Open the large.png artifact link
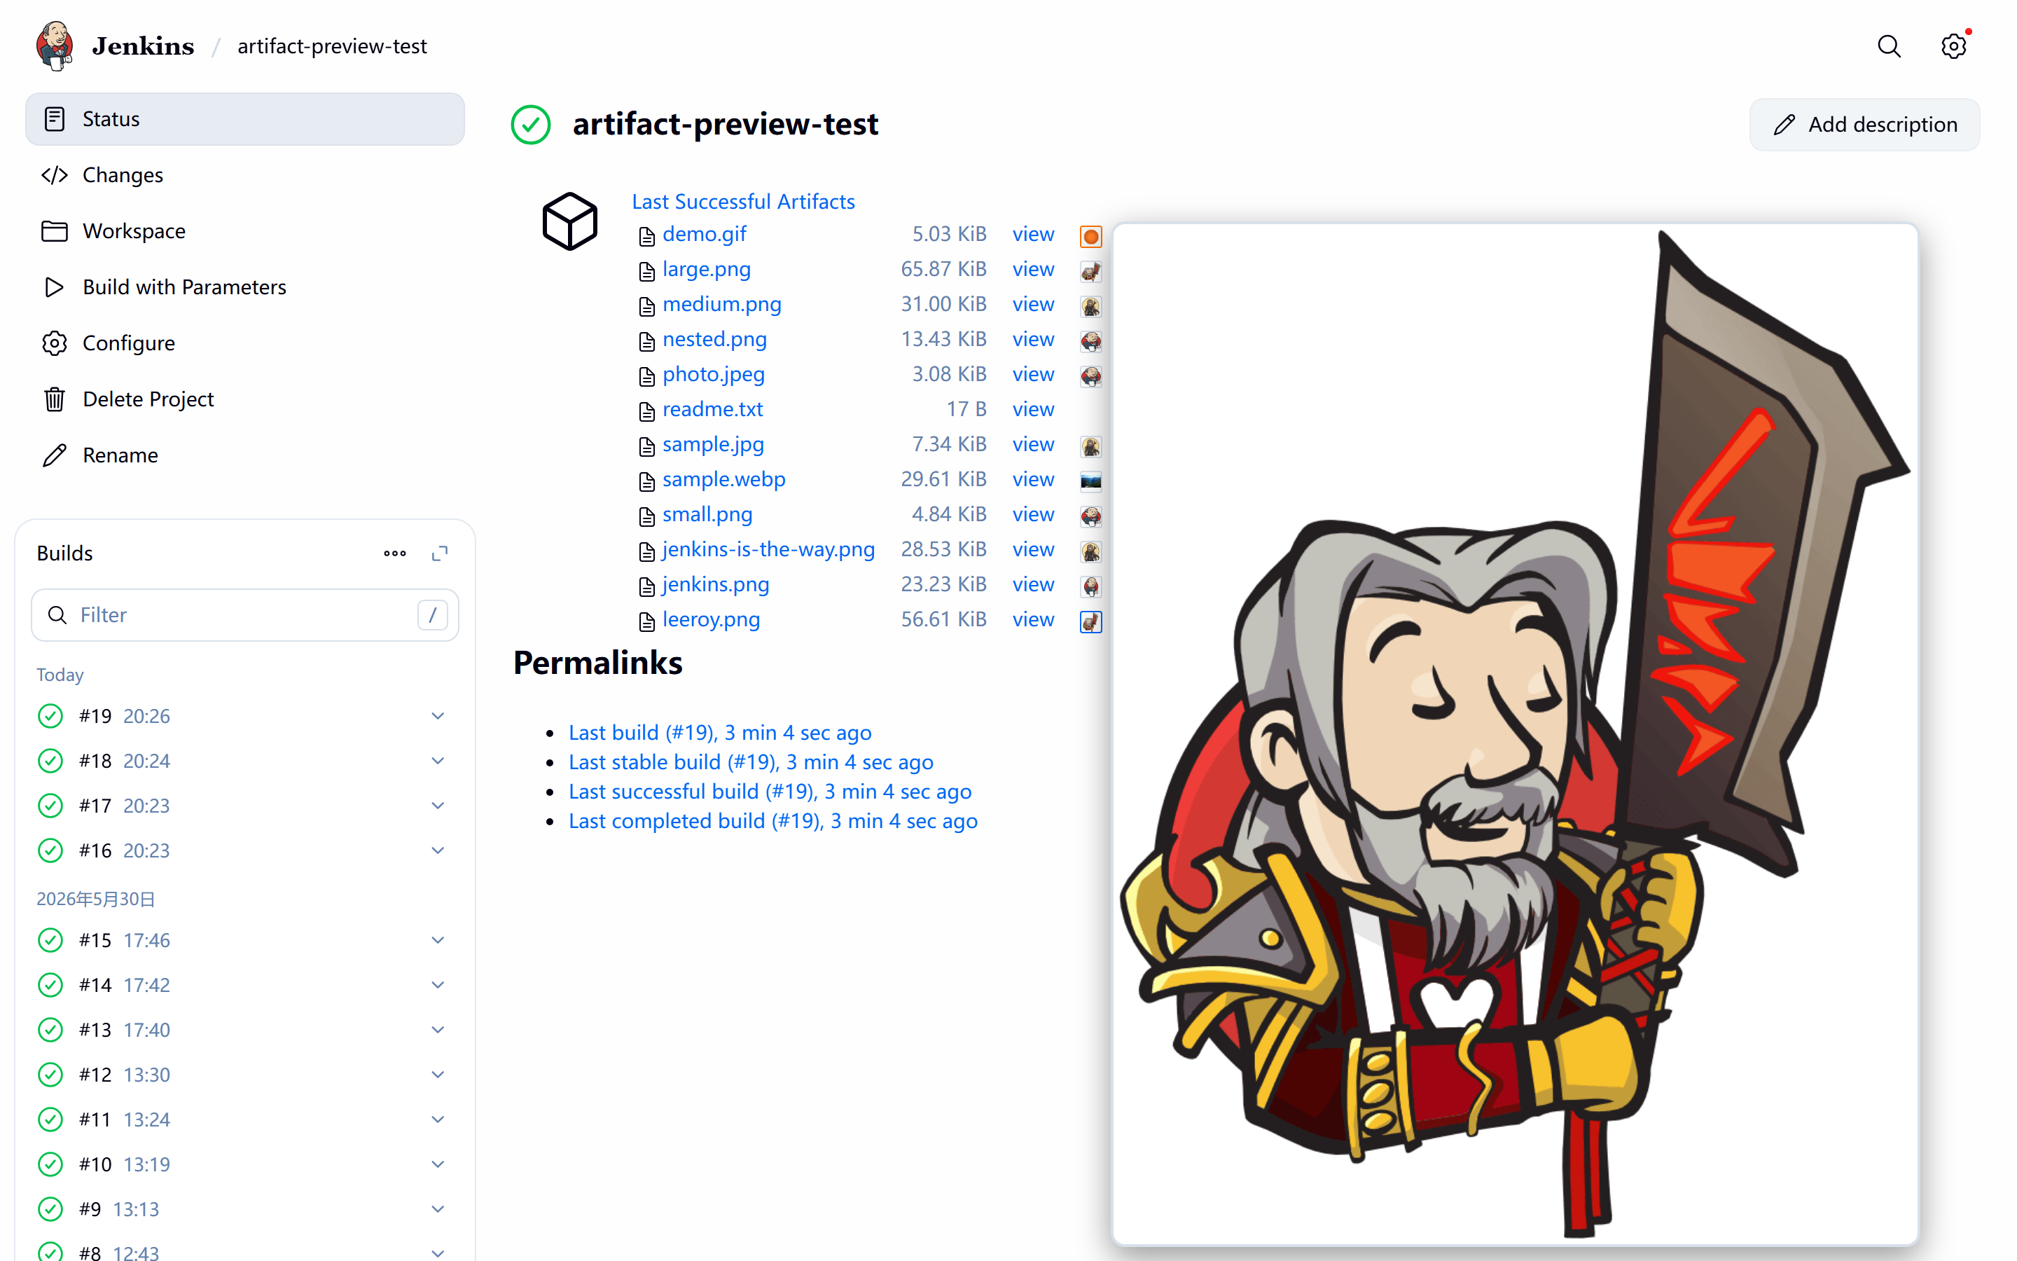This screenshot has height=1261, width=2017. pos(707,270)
